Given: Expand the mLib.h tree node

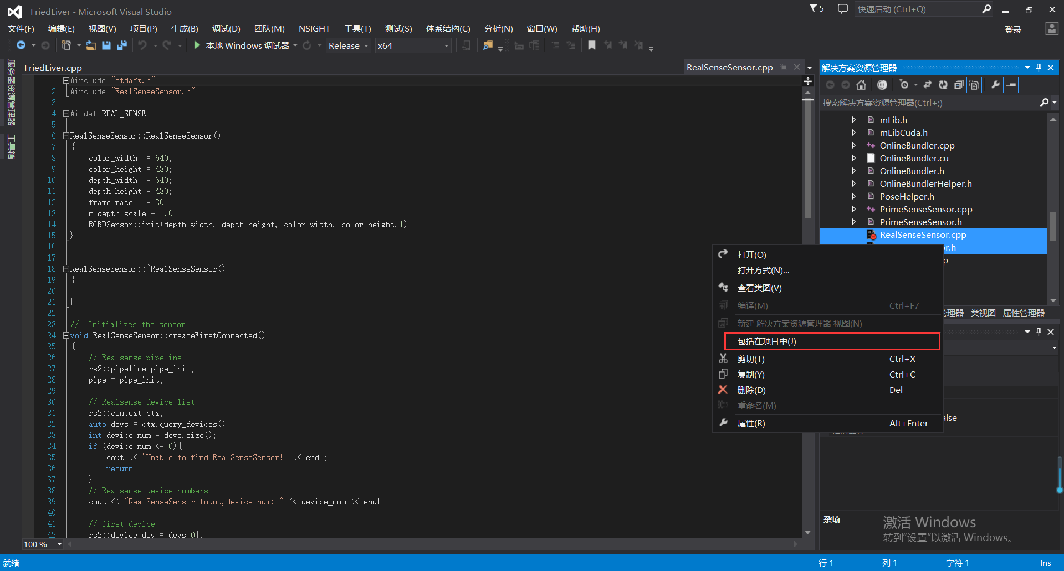Looking at the screenshot, I should (854, 120).
